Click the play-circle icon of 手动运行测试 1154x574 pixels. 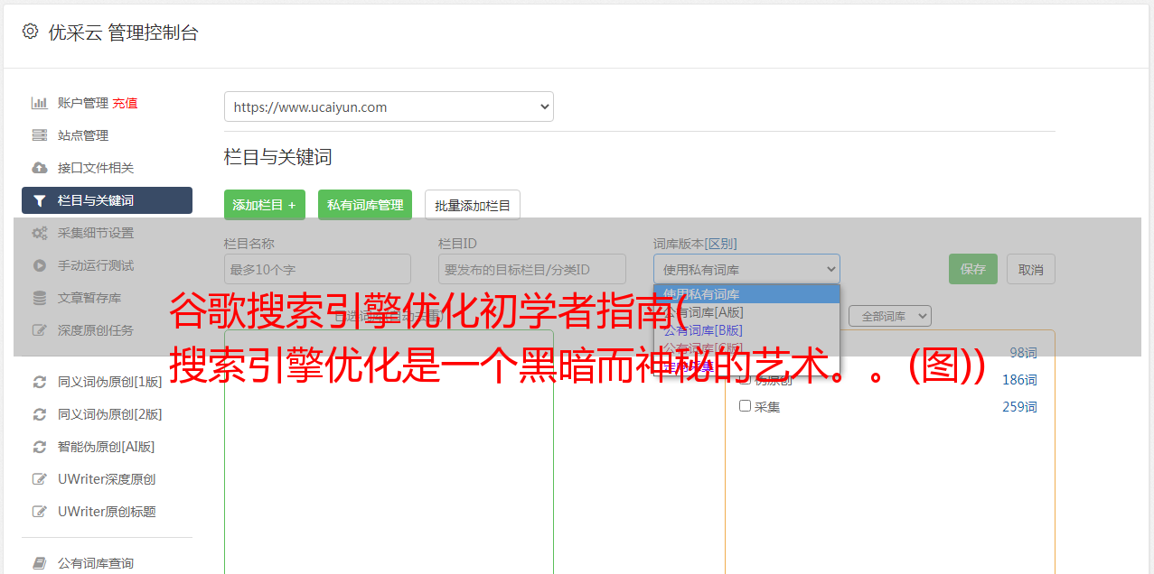coord(40,265)
